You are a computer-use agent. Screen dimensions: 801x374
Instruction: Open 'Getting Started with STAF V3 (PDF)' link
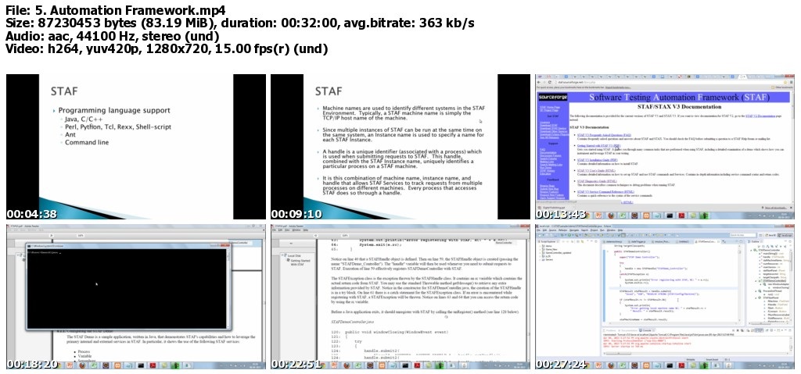pos(598,145)
